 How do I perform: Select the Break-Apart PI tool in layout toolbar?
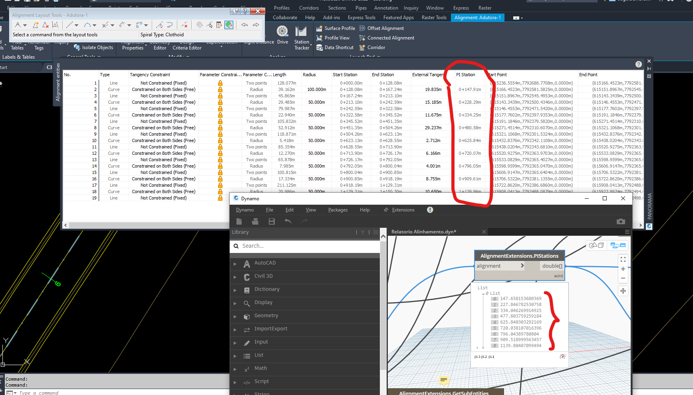coord(55,25)
